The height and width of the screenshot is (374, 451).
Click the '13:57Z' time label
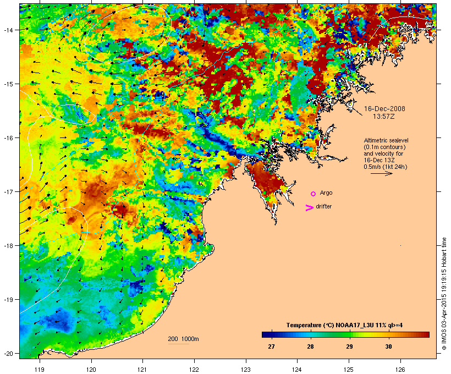[384, 117]
